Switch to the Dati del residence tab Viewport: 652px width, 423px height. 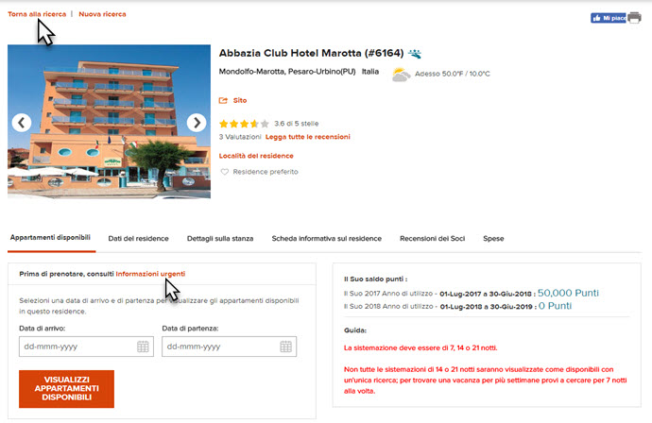pyautogui.click(x=139, y=239)
